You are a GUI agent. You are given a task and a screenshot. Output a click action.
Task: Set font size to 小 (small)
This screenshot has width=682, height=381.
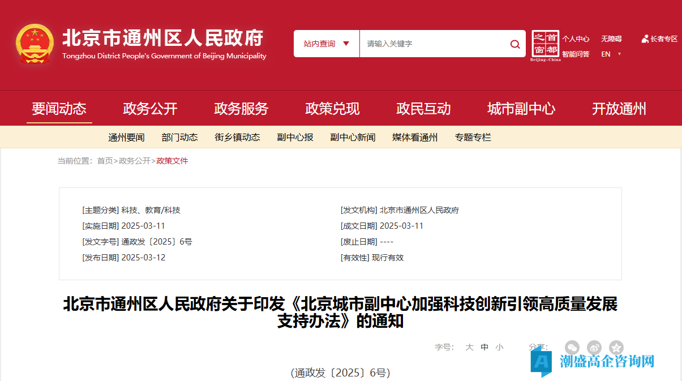[x=499, y=347]
